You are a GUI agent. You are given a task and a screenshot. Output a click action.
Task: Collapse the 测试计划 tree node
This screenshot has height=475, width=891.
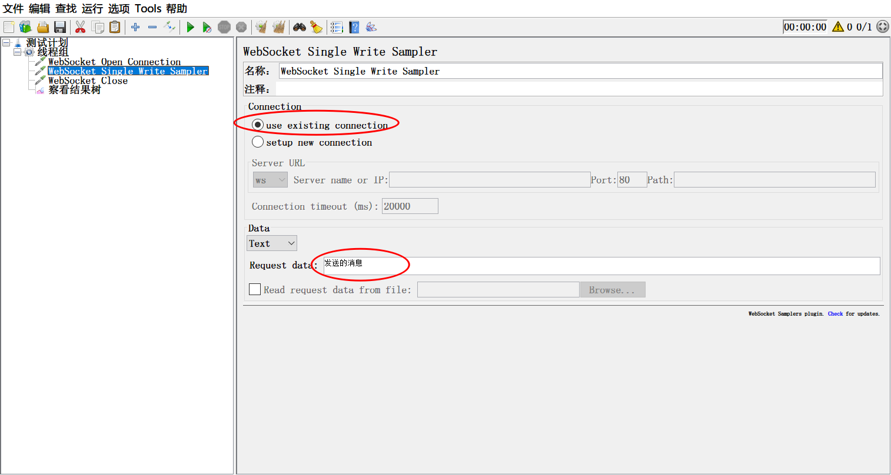[6, 43]
